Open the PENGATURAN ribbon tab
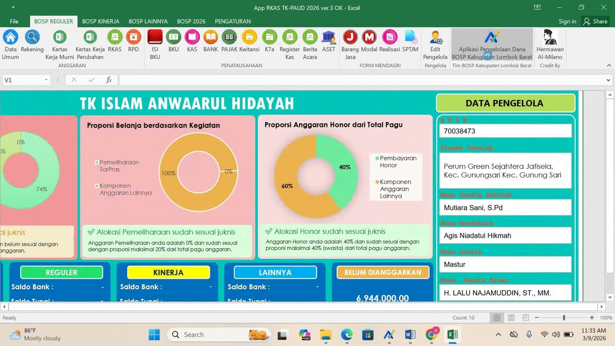The image size is (615, 346). tap(233, 21)
